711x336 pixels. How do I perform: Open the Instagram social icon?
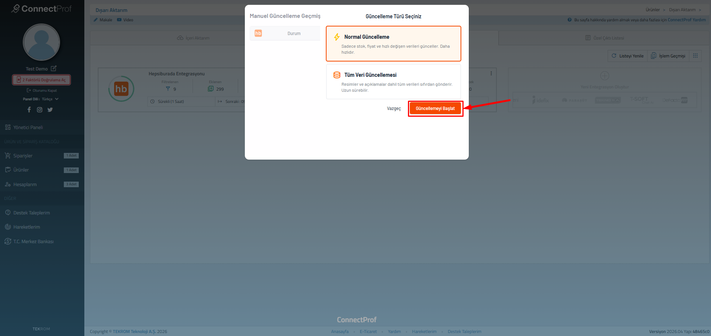pos(40,110)
